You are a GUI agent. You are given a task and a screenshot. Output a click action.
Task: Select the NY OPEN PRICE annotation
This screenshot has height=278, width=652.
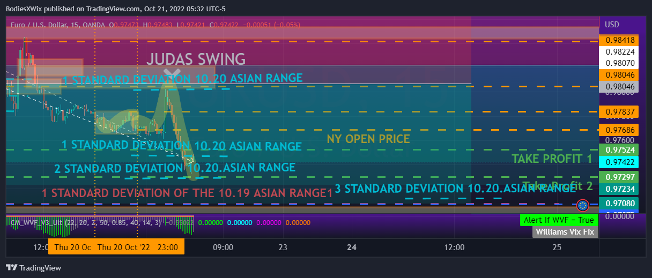click(x=368, y=139)
